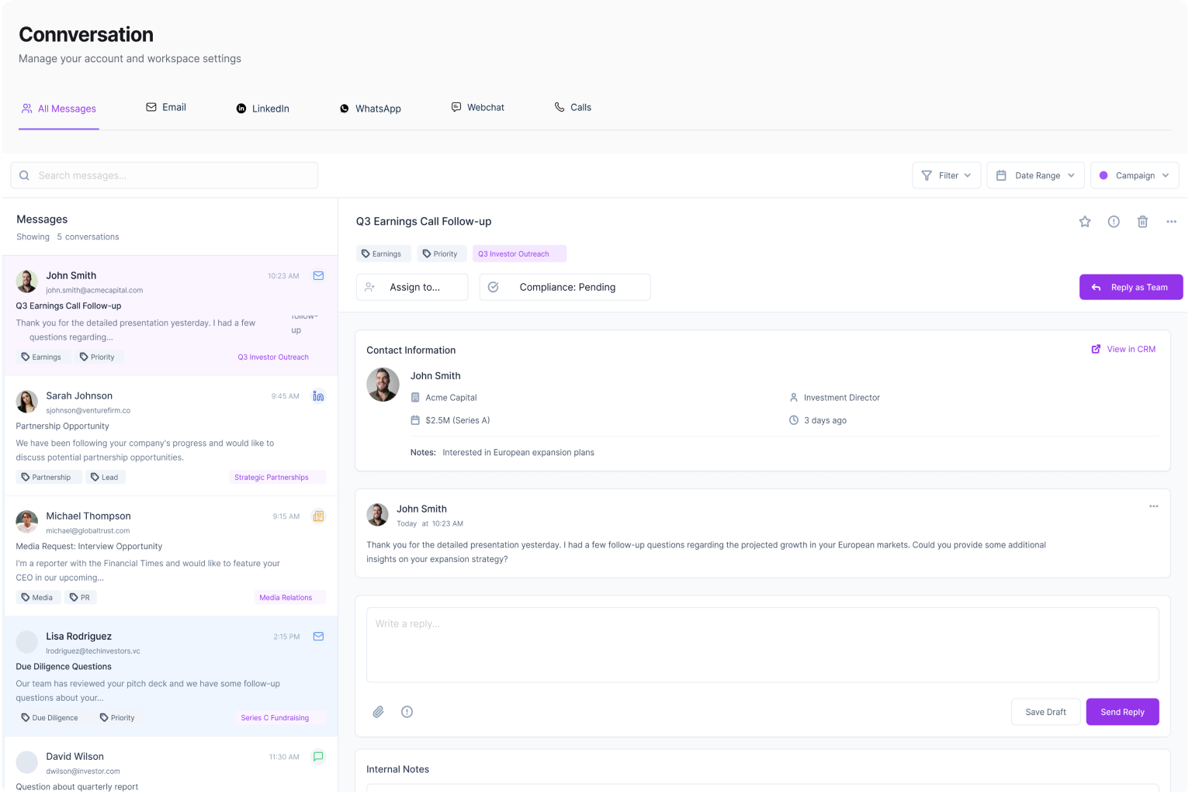Click the priority alert icon near attachment

click(x=407, y=712)
